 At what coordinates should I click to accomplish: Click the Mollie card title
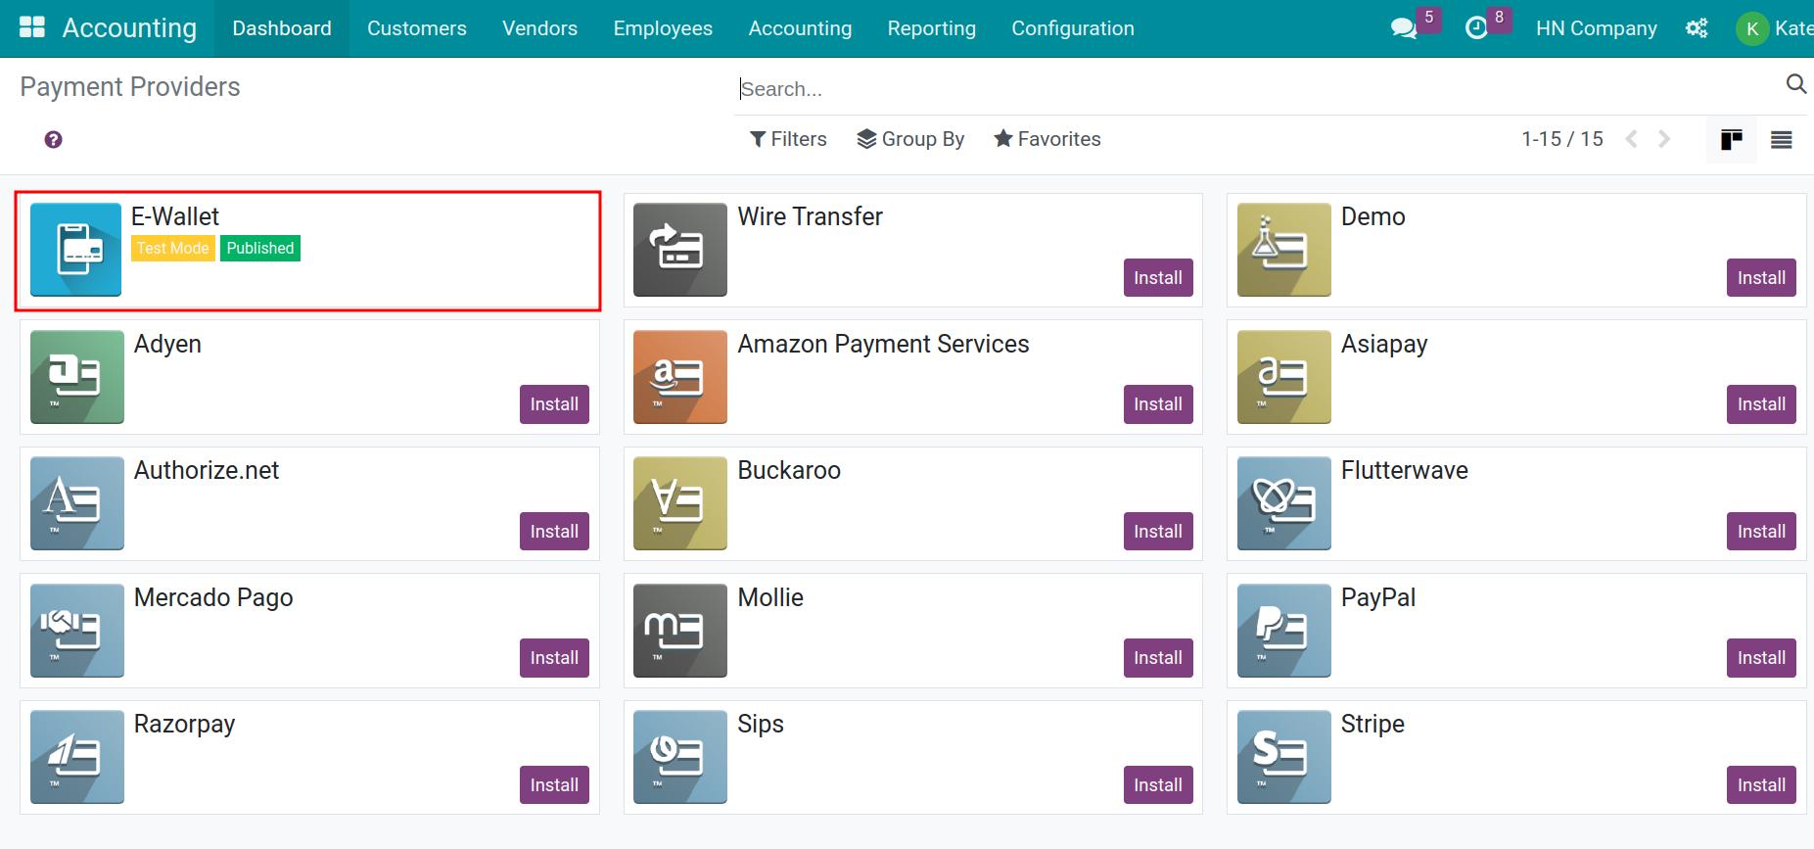(x=770, y=597)
